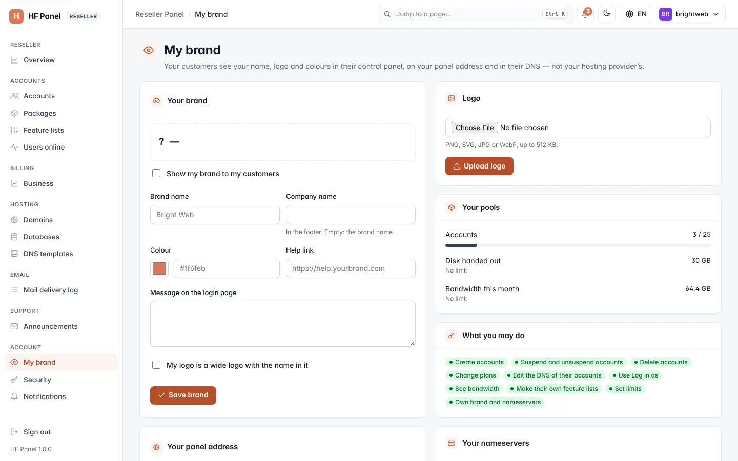Viewport: 738px width, 461px height.
Task: Click the 'Own brand and nameservers' tag
Action: pyautogui.click(x=495, y=402)
